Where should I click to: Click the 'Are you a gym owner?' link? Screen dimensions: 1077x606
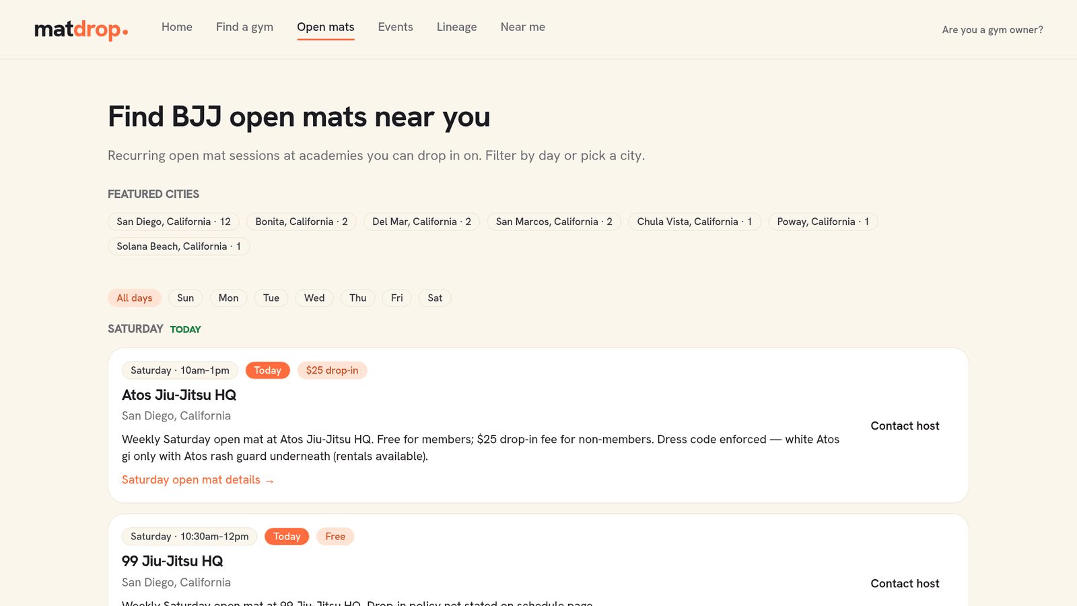(x=993, y=30)
